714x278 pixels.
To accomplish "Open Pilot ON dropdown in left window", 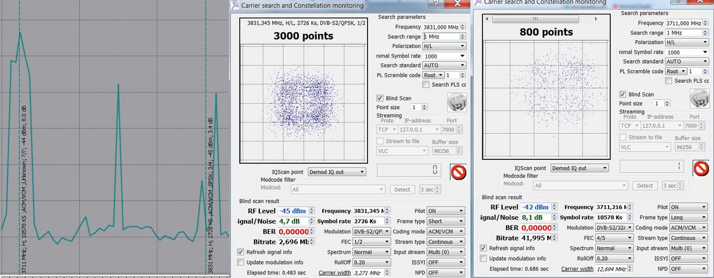I will (446, 211).
